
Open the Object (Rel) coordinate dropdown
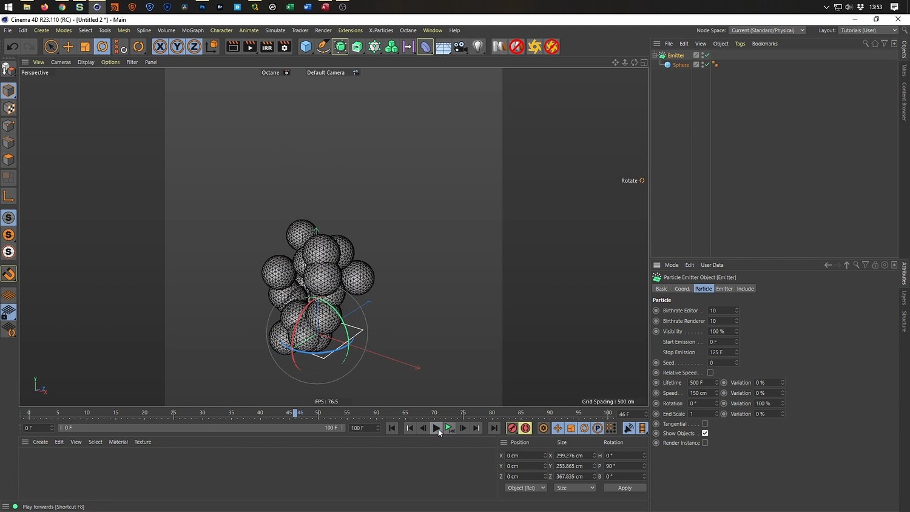point(525,488)
